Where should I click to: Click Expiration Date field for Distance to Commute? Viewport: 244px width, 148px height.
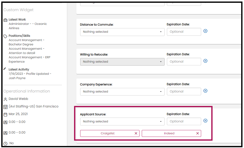[x=184, y=32]
